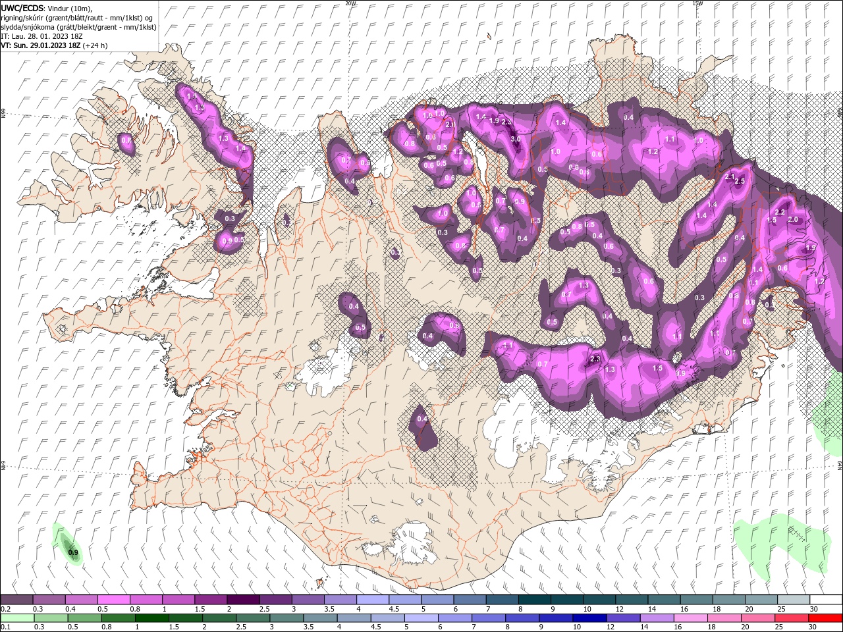Click the 3.0 snowfall maximum value
The width and height of the screenshot is (843, 632).
click(x=516, y=139)
